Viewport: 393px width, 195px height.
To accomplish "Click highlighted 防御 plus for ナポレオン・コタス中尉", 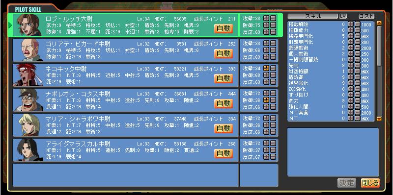I will tap(266, 100).
